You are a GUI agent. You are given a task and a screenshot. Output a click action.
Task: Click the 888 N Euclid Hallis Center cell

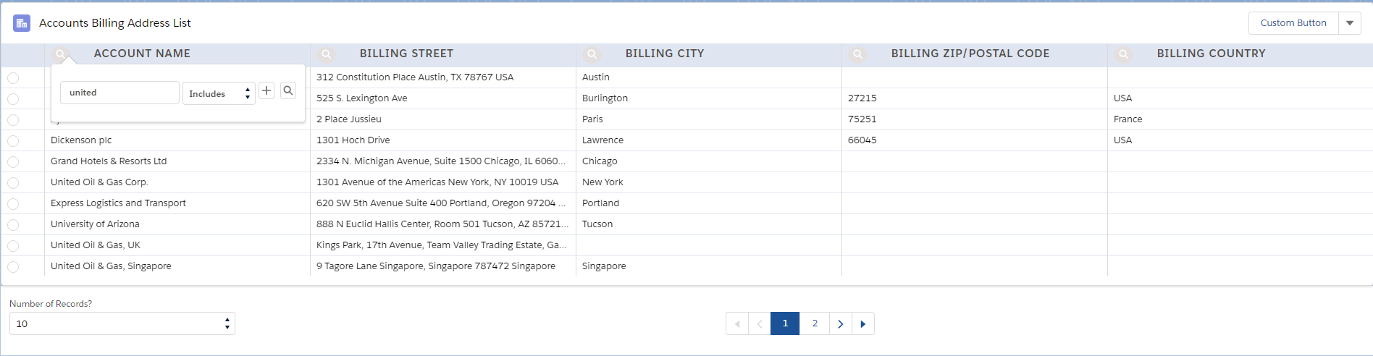point(442,224)
